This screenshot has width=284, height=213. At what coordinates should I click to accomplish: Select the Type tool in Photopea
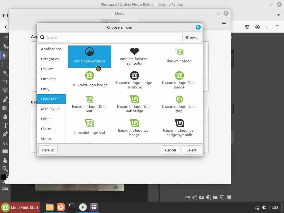tap(5, 125)
